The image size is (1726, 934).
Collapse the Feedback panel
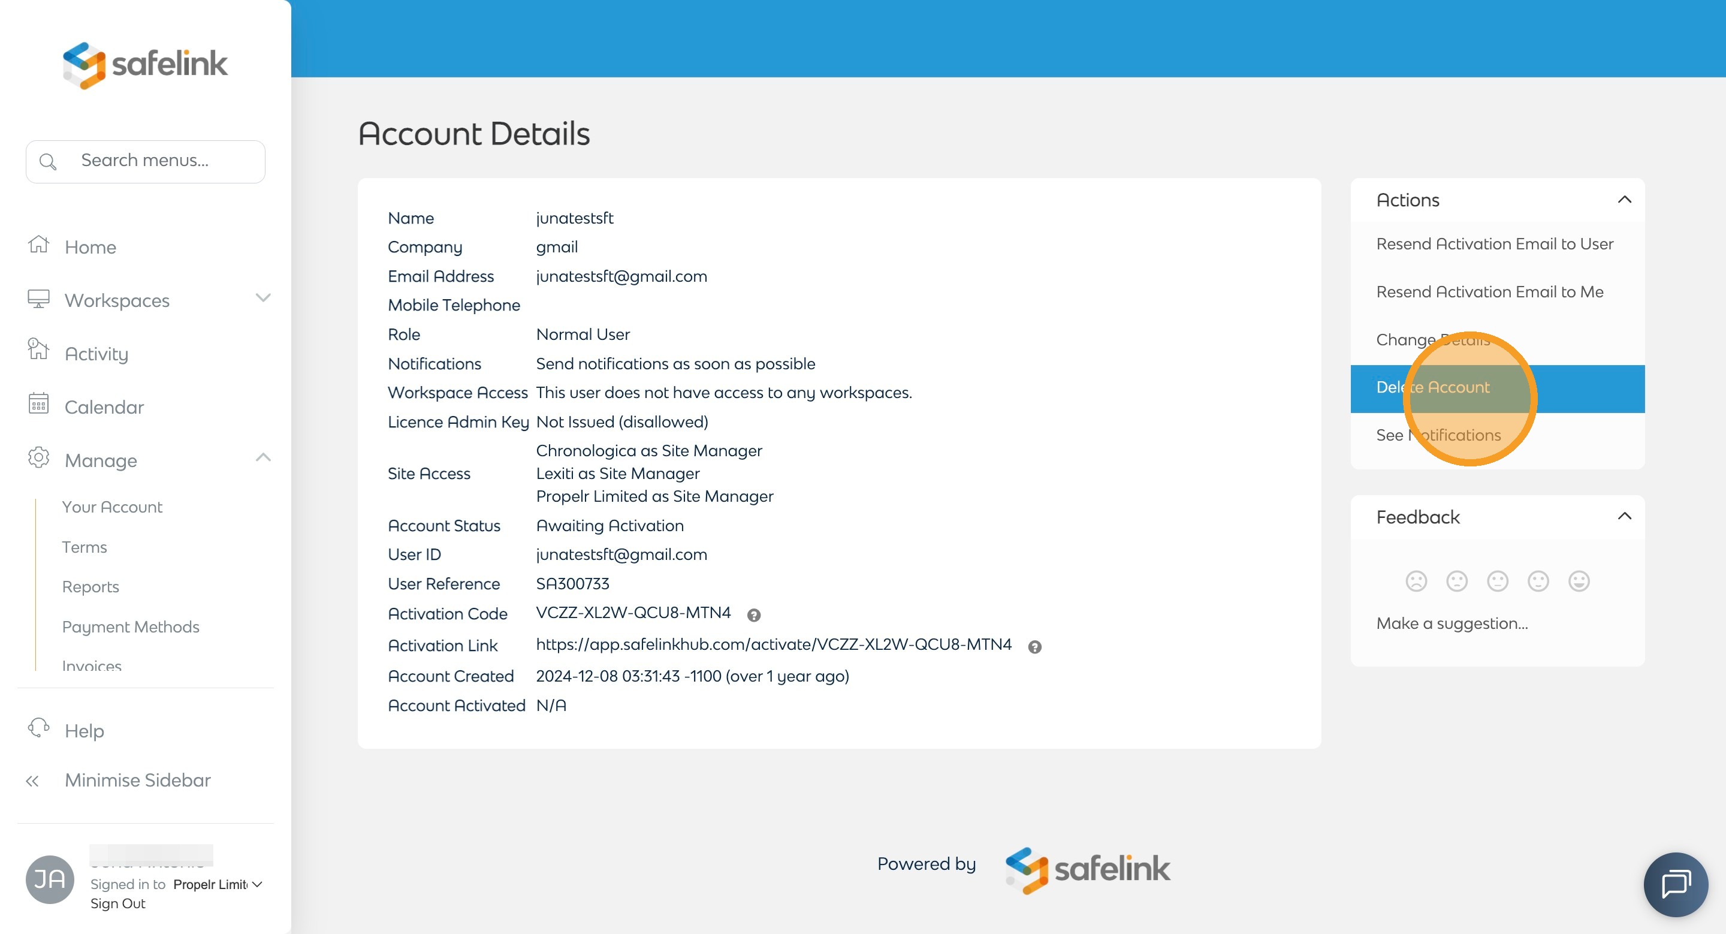coord(1624,517)
